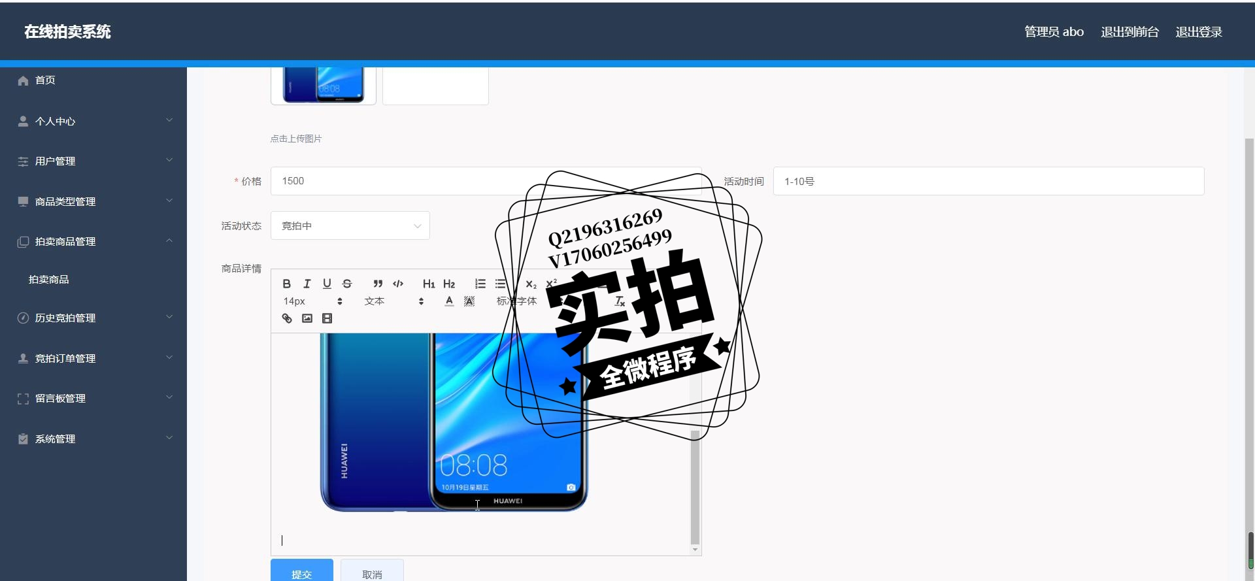Insert bulleted list
Image resolution: width=1255 pixels, height=581 pixels.
point(500,284)
